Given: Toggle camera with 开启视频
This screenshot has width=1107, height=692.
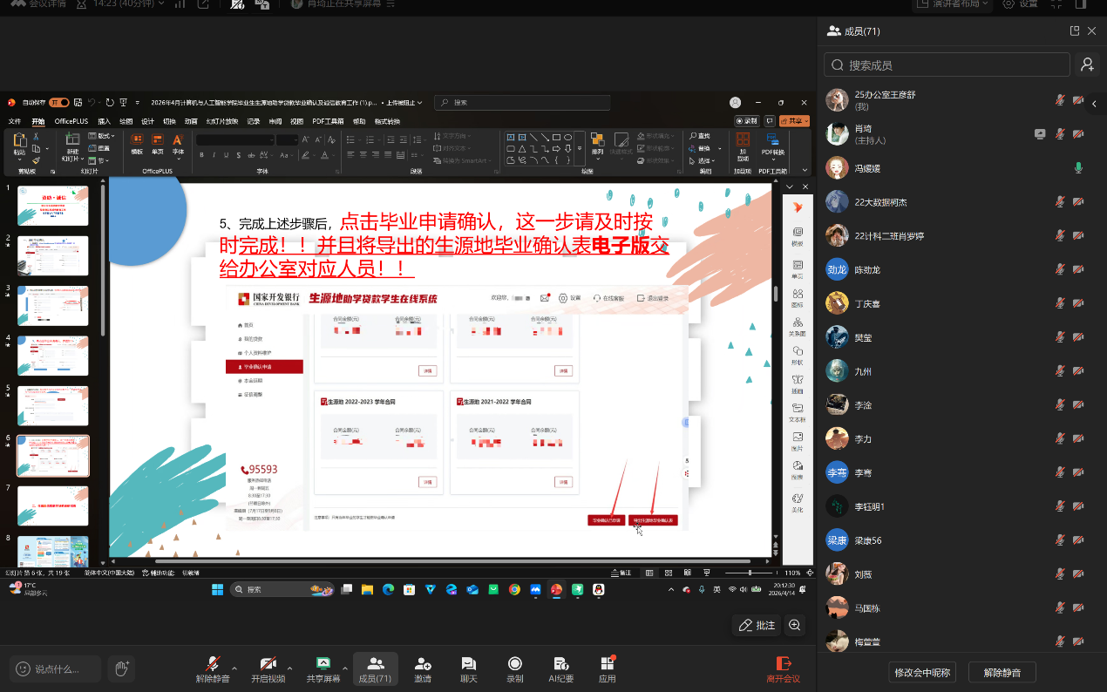Looking at the screenshot, I should [268, 668].
